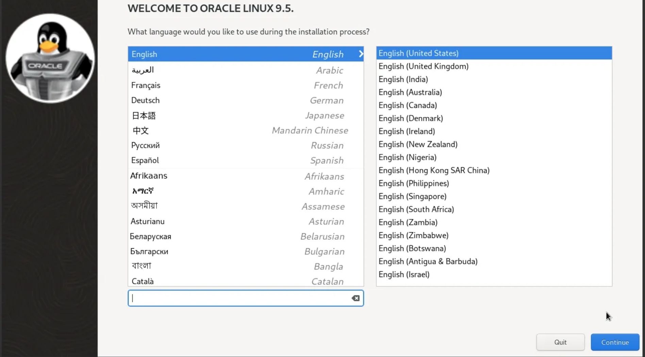Select English (Zimbabwe) locale

(494, 235)
